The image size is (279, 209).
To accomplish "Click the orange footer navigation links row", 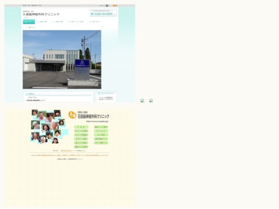I will click(x=70, y=155).
